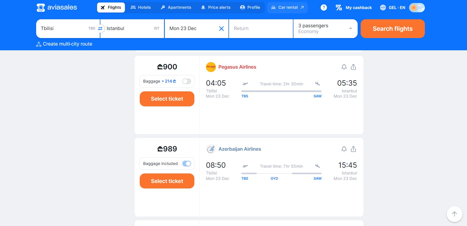Open Pegasus Airlines name link

(x=237, y=67)
